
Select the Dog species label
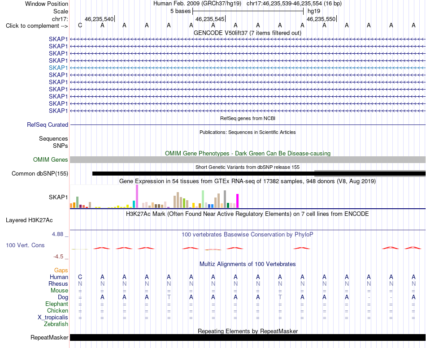pos(63,297)
